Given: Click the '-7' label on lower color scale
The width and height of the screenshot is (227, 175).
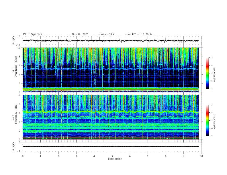Looking at the screenshot, I should click(x=211, y=136).
